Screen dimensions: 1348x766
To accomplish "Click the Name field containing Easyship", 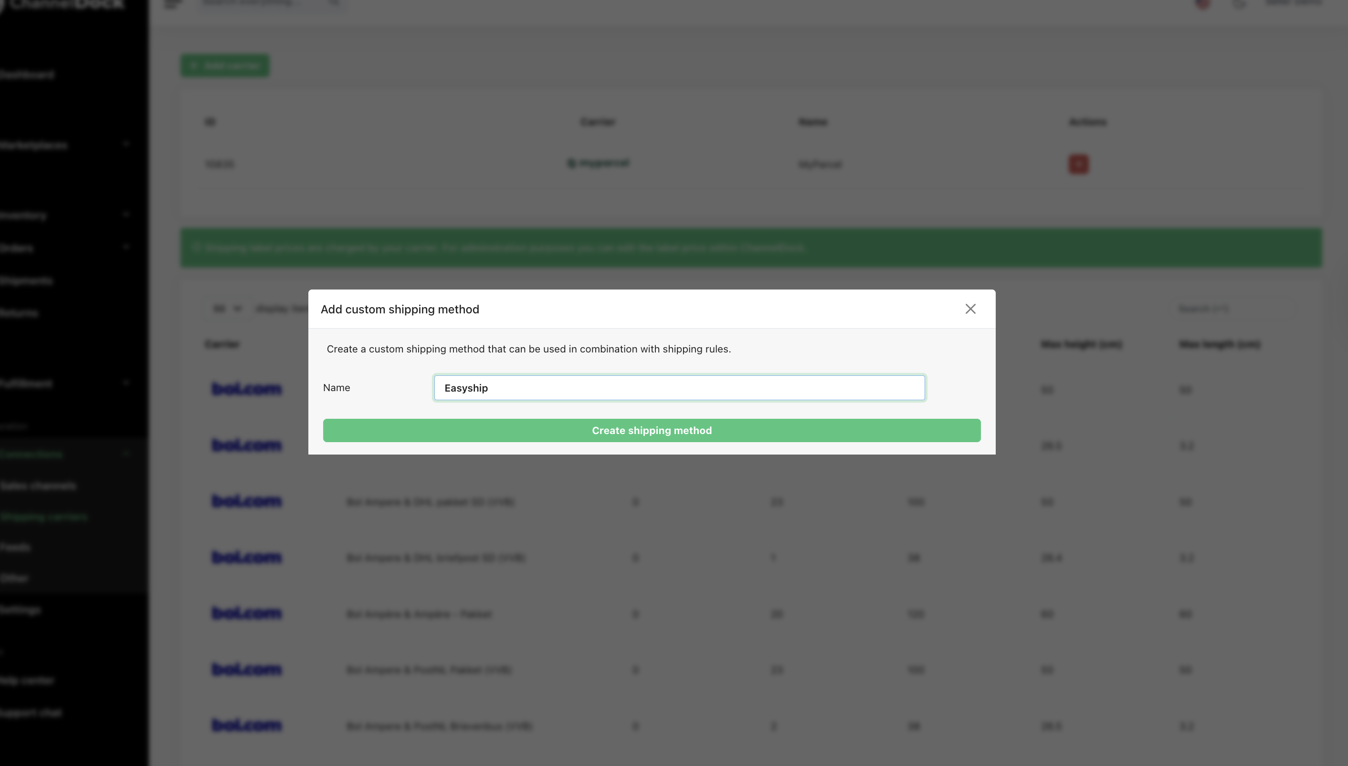I will [679, 388].
